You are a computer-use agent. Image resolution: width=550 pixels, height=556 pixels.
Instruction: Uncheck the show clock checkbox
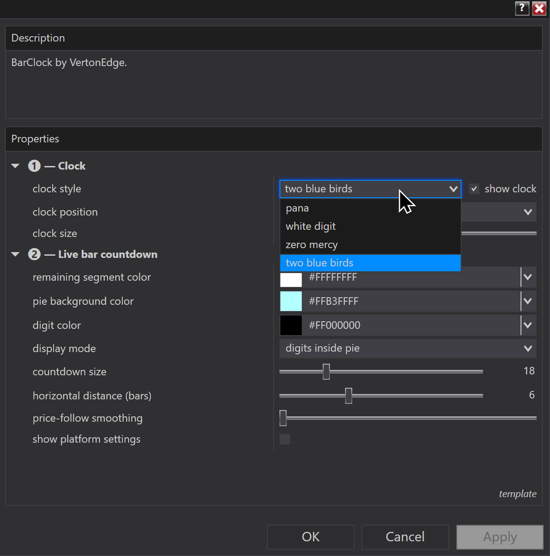pos(474,189)
